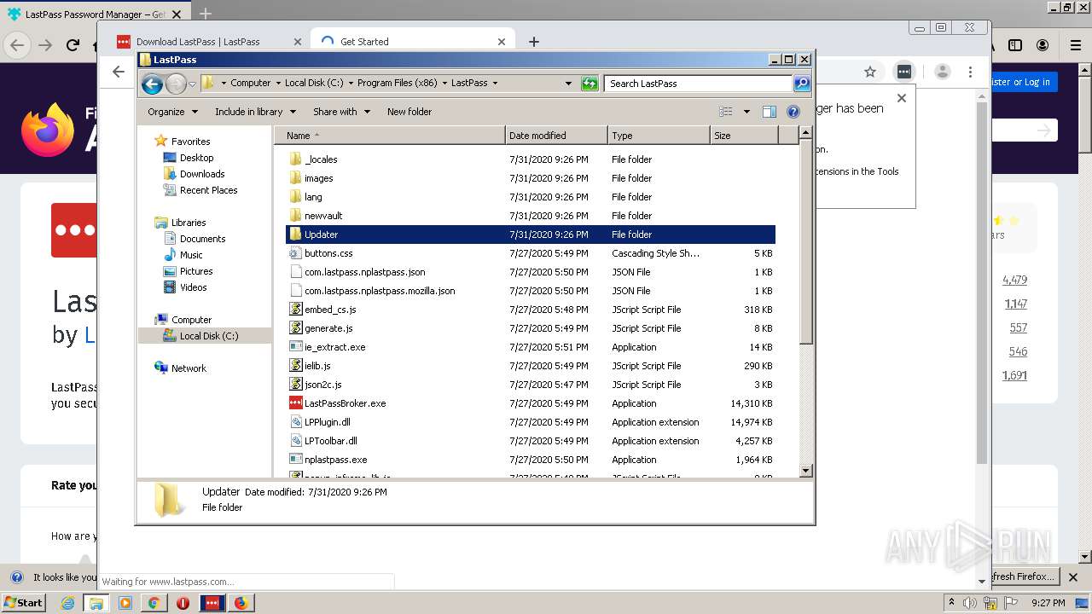Close the Chrome notification popup
The height and width of the screenshot is (614, 1092).
[x=902, y=98]
